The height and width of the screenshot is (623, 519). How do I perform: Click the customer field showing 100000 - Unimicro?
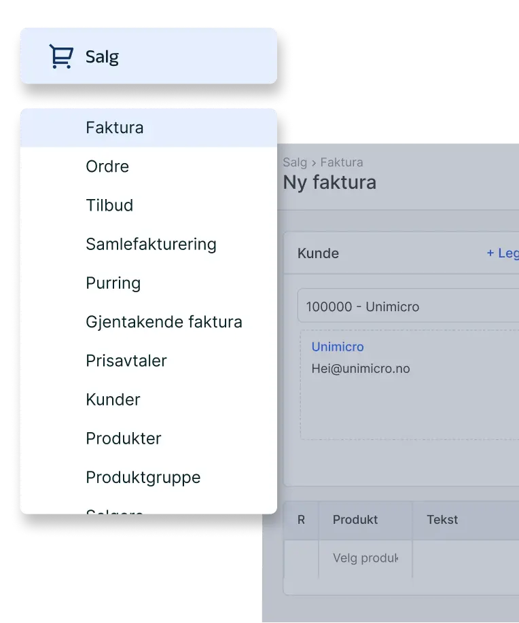coord(408,306)
